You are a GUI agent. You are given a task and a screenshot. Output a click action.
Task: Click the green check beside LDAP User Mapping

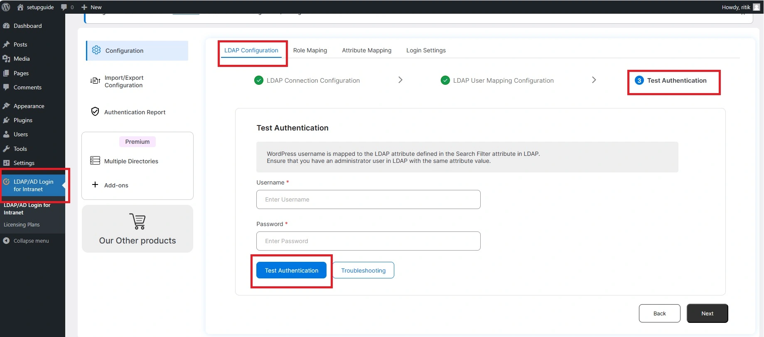pos(445,80)
